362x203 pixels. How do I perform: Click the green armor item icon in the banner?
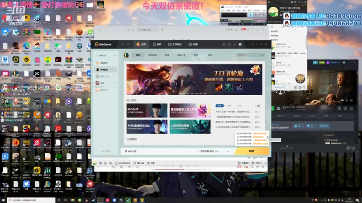coord(229,88)
